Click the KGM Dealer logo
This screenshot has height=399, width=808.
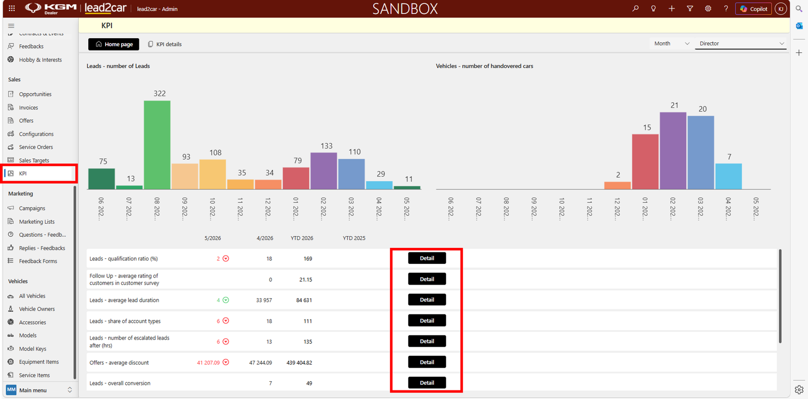click(x=51, y=9)
